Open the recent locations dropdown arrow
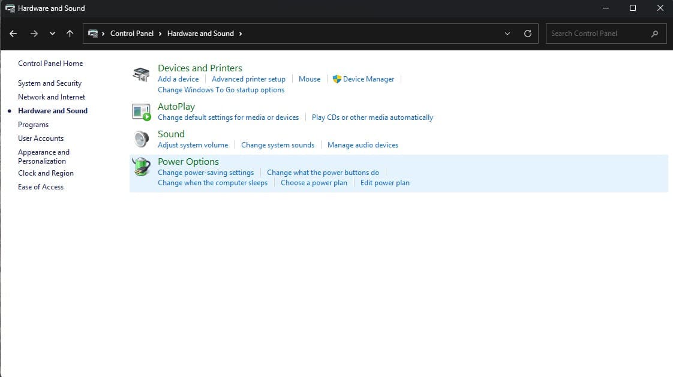Screen dimensions: 673x377 click(52, 34)
